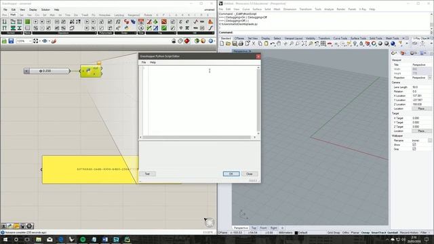Open File menu in Python Script Editor

pyautogui.click(x=144, y=62)
